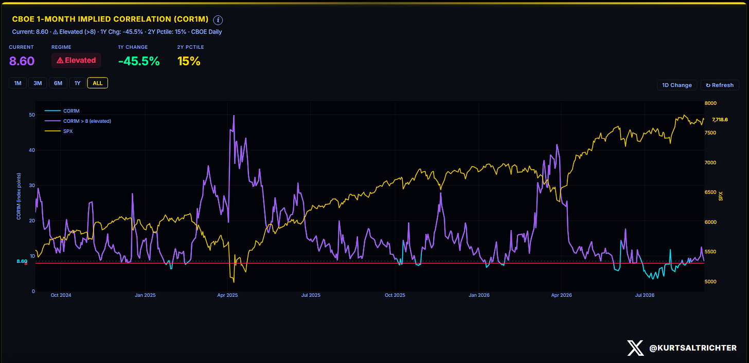The image size is (749, 363).
Task: Click the 8.60 axis level marker
Action: pos(22,261)
